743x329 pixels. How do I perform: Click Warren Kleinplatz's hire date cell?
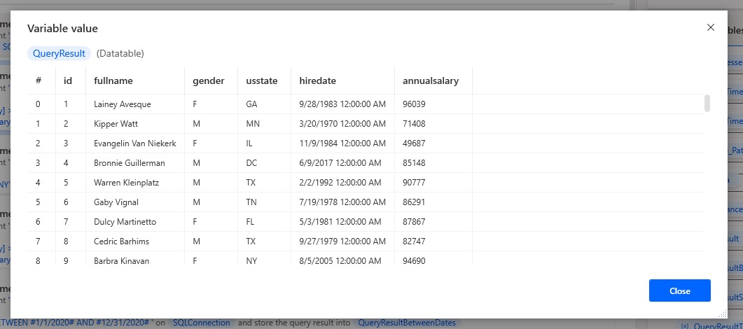tap(342, 183)
